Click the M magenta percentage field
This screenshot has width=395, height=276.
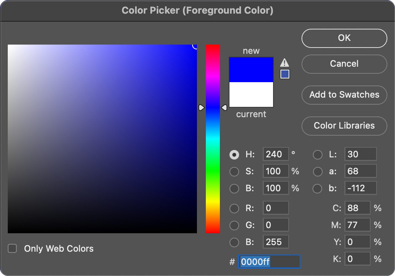coord(357,225)
